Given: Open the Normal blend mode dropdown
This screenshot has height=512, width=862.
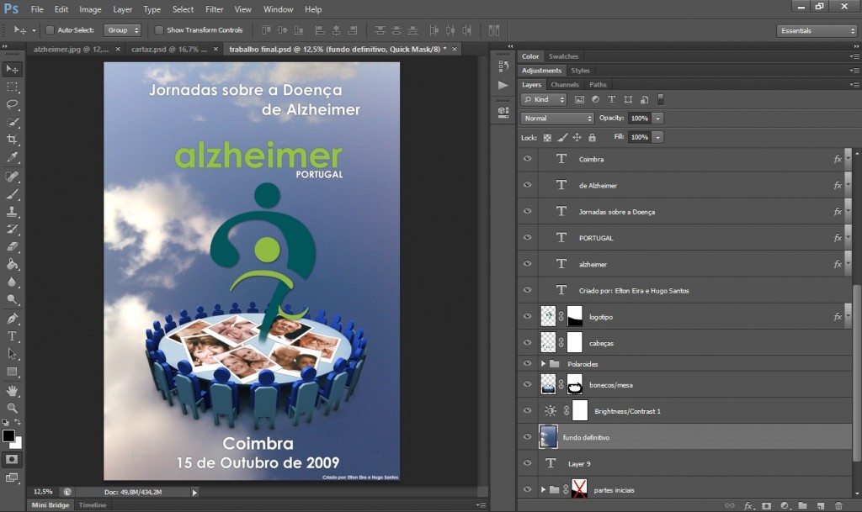Looking at the screenshot, I should pos(557,118).
